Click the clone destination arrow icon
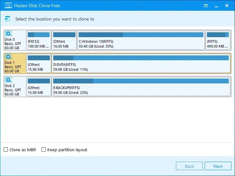Image resolution: width=235 pixels, height=176 pixels. 7,19
